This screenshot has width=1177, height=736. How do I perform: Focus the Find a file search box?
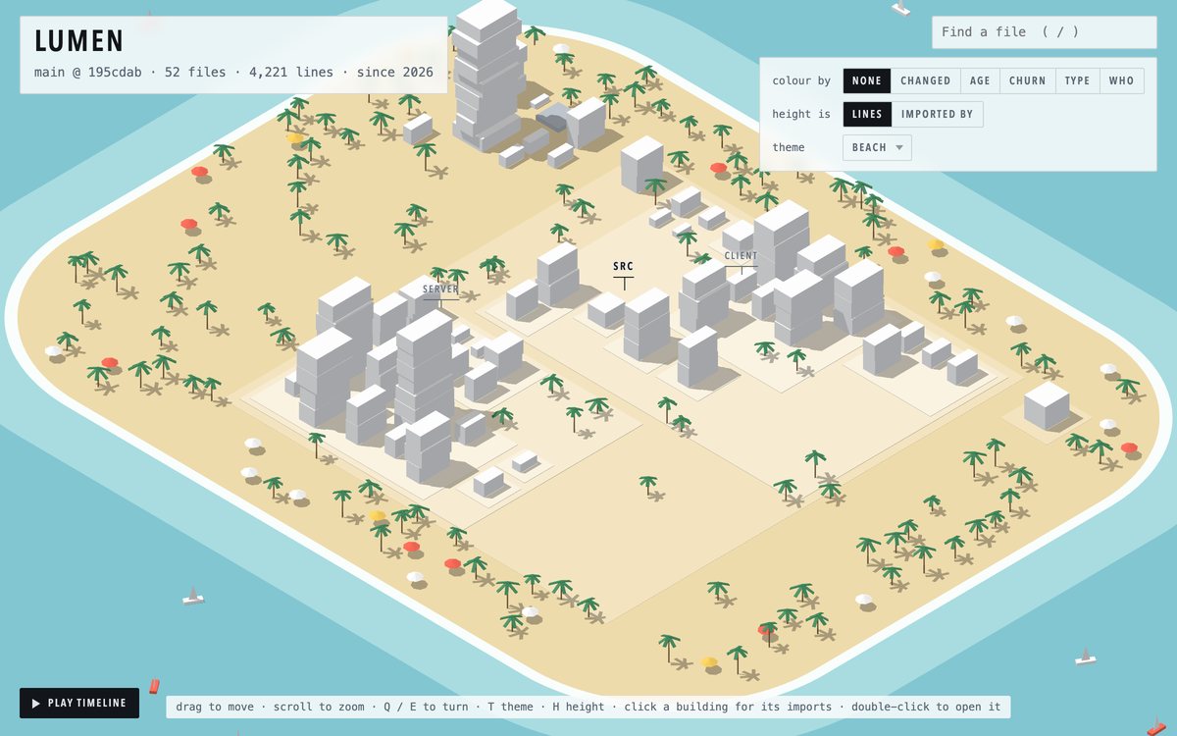(1044, 31)
